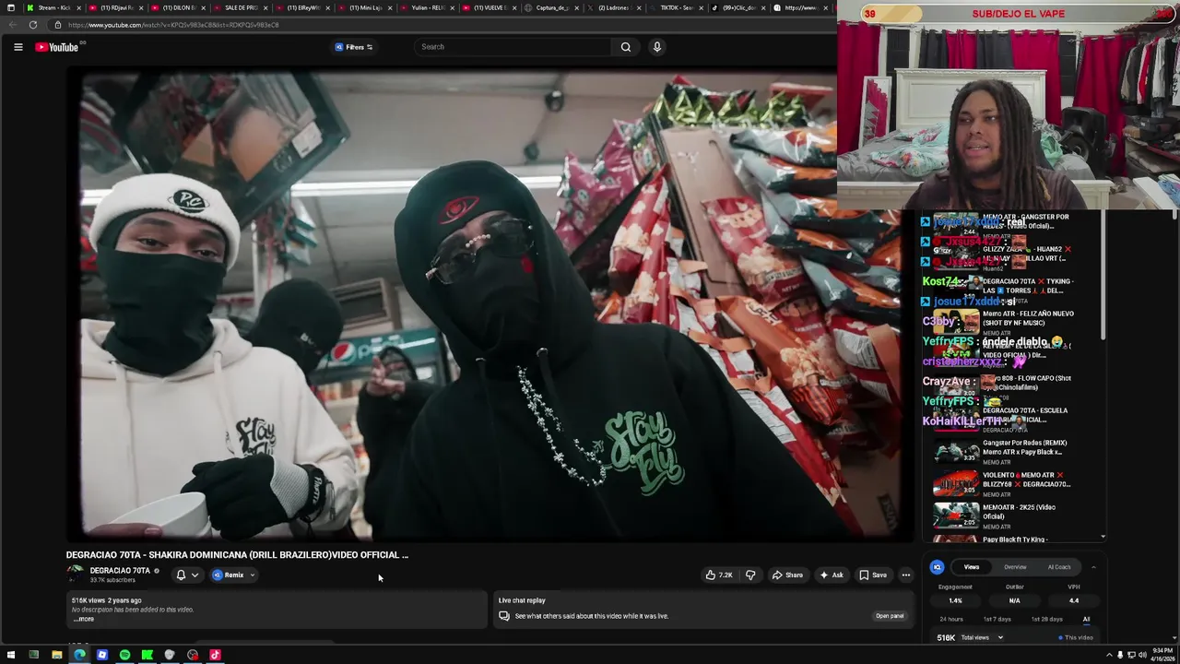Image resolution: width=1180 pixels, height=664 pixels.
Task: Select the All time range
Action: click(x=1086, y=620)
